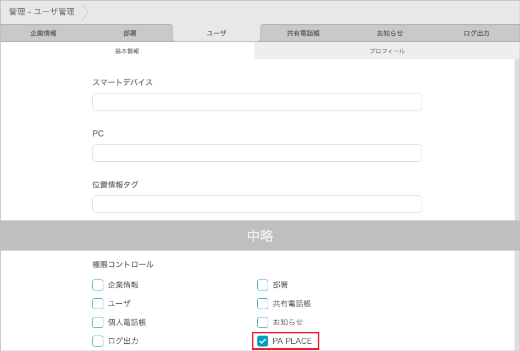Enable the ログ出力 permission checkbox
The width and height of the screenshot is (520, 351).
(x=98, y=341)
